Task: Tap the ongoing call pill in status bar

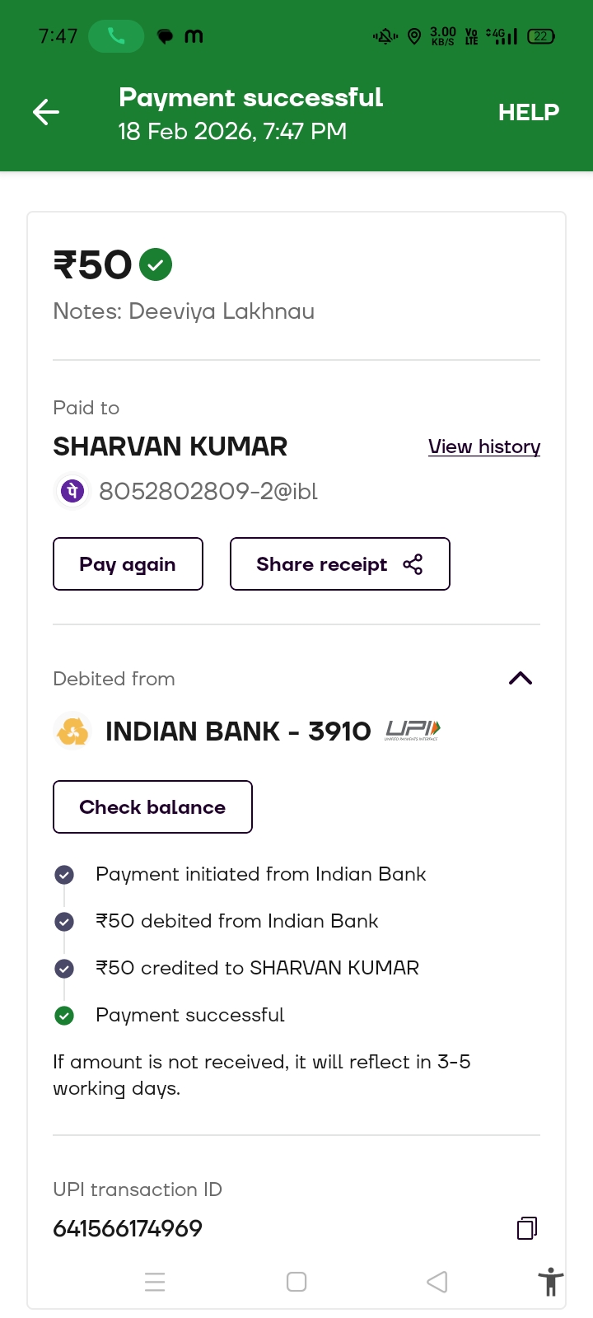Action: [x=116, y=36]
